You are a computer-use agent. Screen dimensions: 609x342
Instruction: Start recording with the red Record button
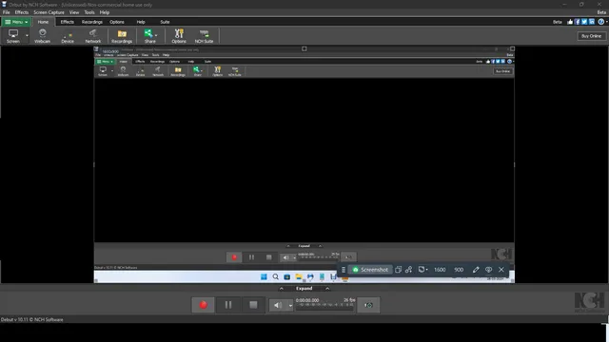pyautogui.click(x=203, y=305)
